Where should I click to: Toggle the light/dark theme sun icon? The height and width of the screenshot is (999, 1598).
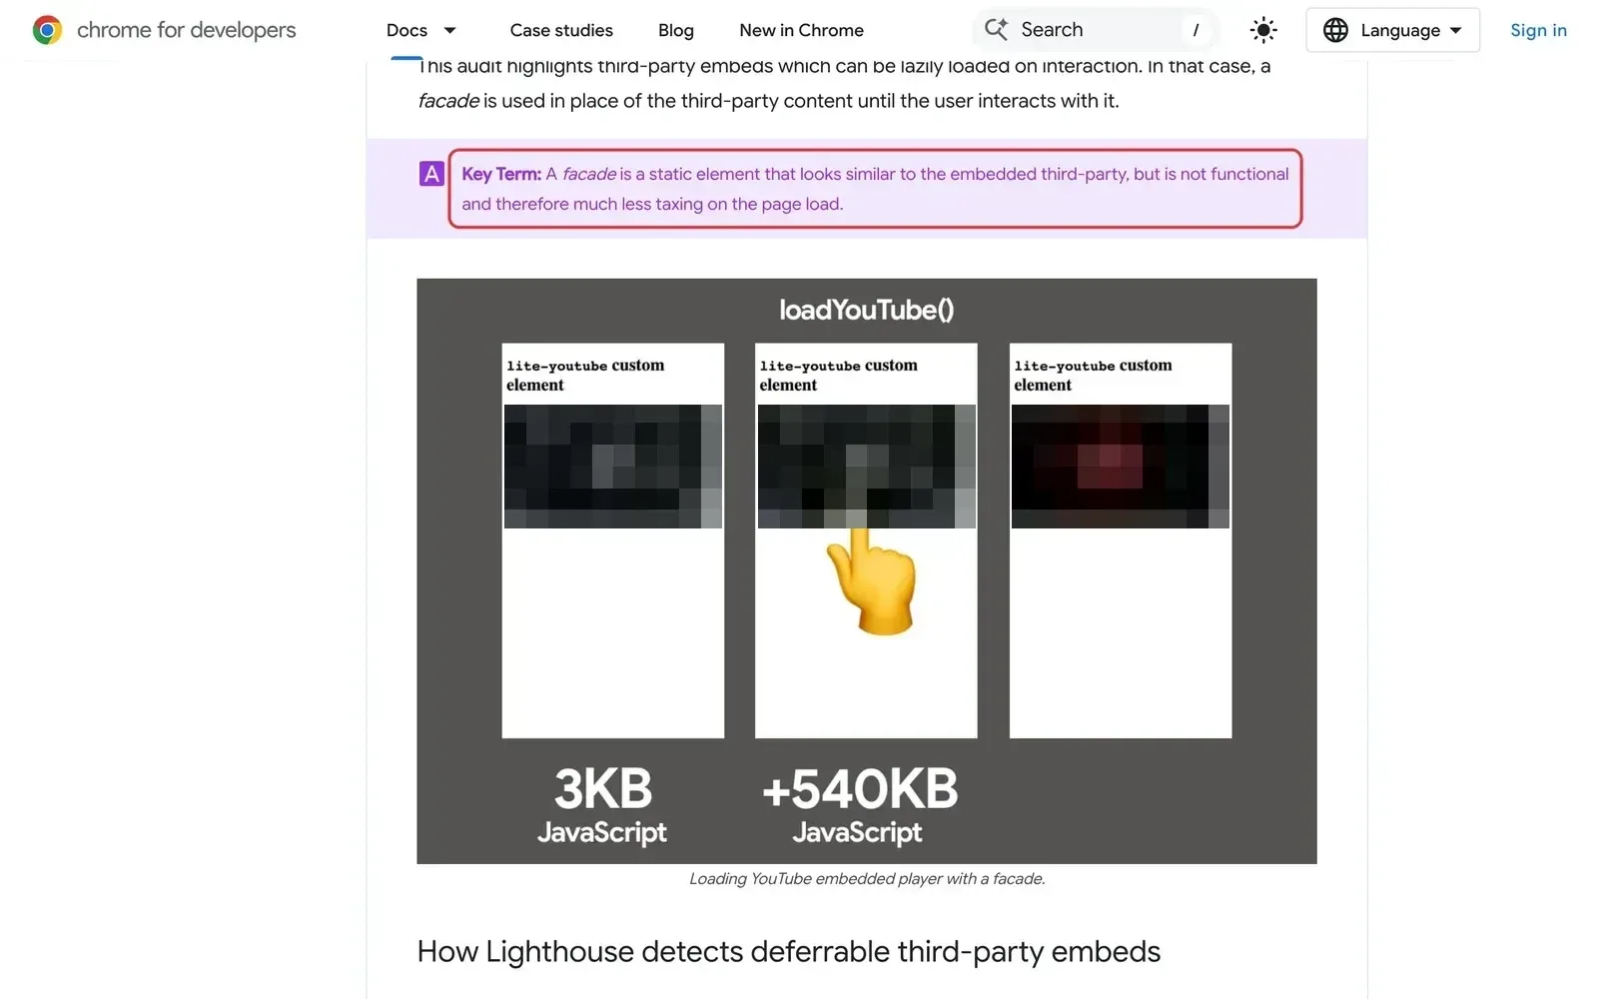tap(1263, 30)
